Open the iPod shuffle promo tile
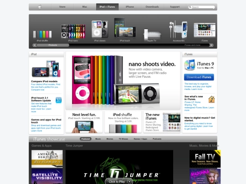 coord(123,122)
